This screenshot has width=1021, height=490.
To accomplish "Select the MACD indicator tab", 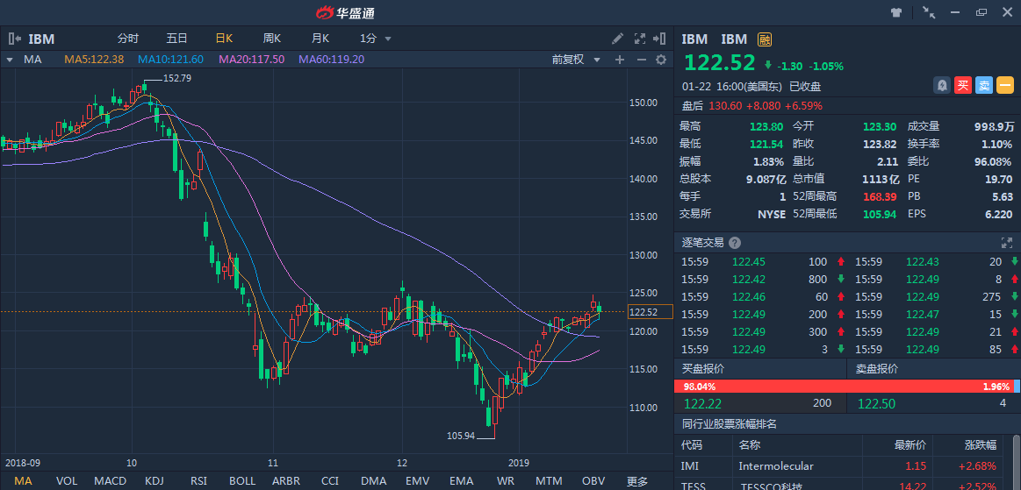I will [x=110, y=481].
